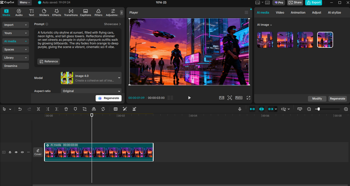This screenshot has width=350, height=186.
Task: Click the Mirror clip icon
Action: pyautogui.click(x=94, y=109)
